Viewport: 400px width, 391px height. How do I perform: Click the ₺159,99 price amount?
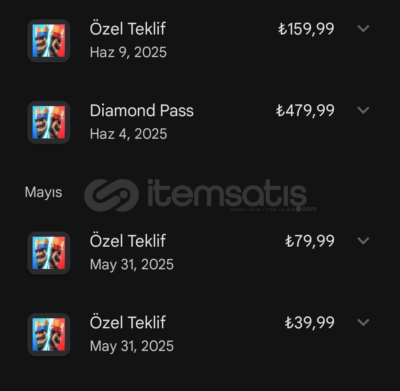tap(306, 29)
